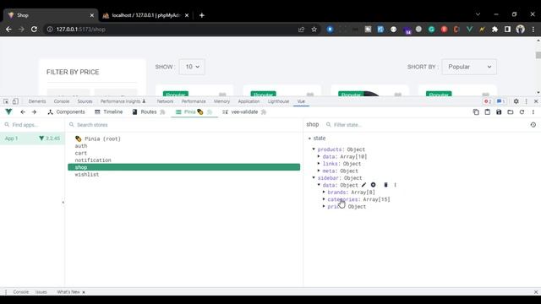Screen dimensions: 541x304
Task: Click the Search stores field
Action: click(x=184, y=125)
